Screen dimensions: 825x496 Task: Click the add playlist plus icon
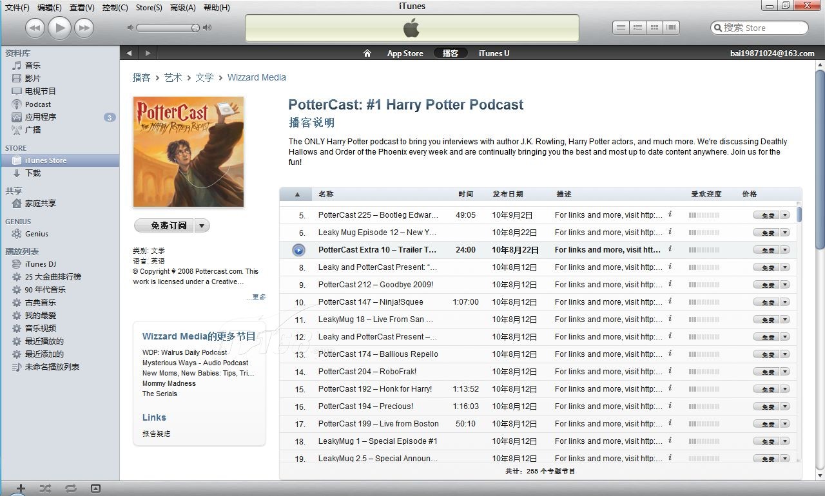pyautogui.click(x=21, y=489)
